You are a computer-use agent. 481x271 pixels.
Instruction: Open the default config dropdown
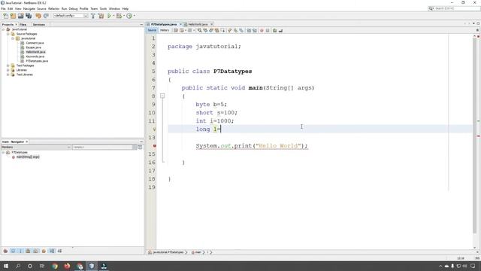[71, 16]
